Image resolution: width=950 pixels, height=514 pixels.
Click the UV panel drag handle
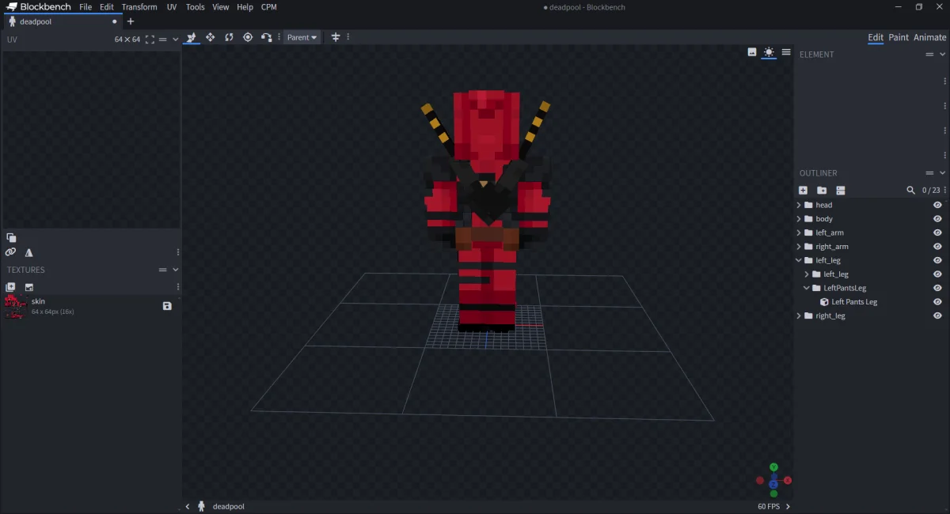pyautogui.click(x=163, y=39)
